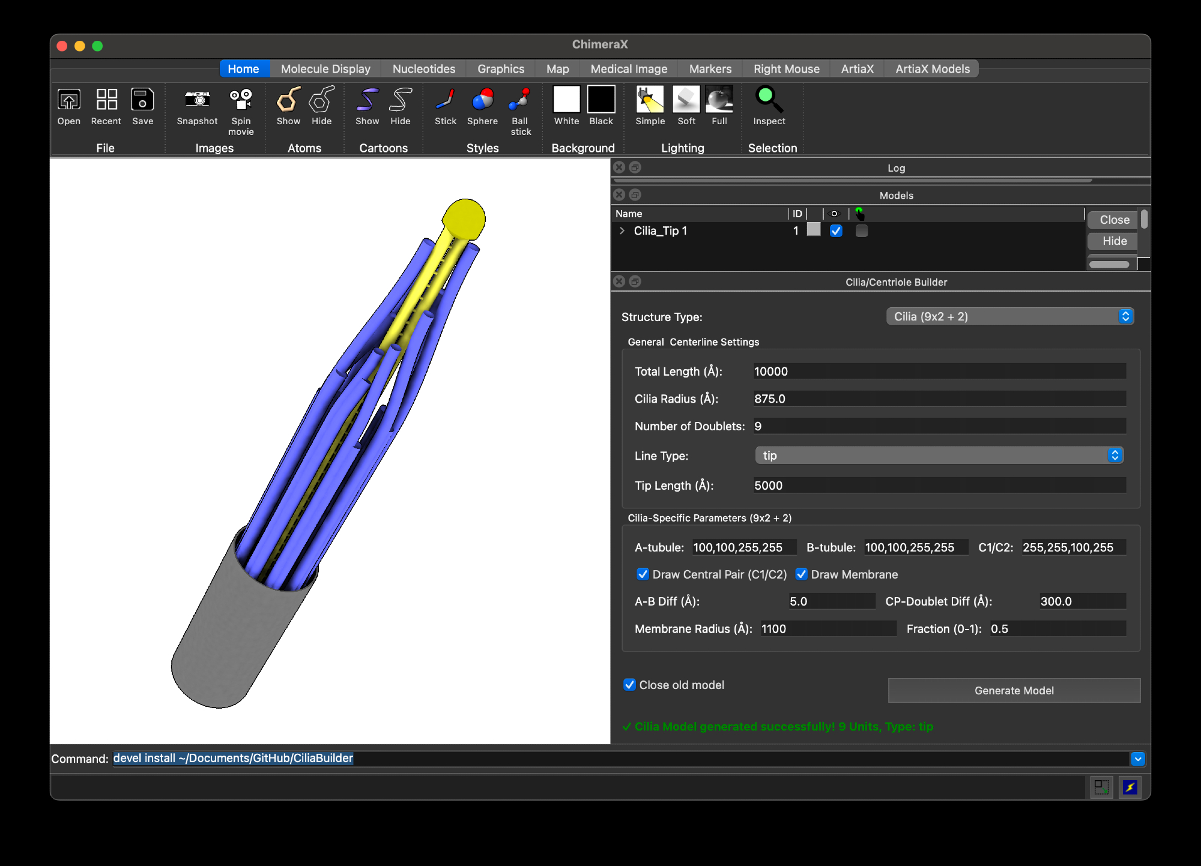Screen dimensions: 1201x866
Task: Click the Total Length input field
Action: click(939, 371)
